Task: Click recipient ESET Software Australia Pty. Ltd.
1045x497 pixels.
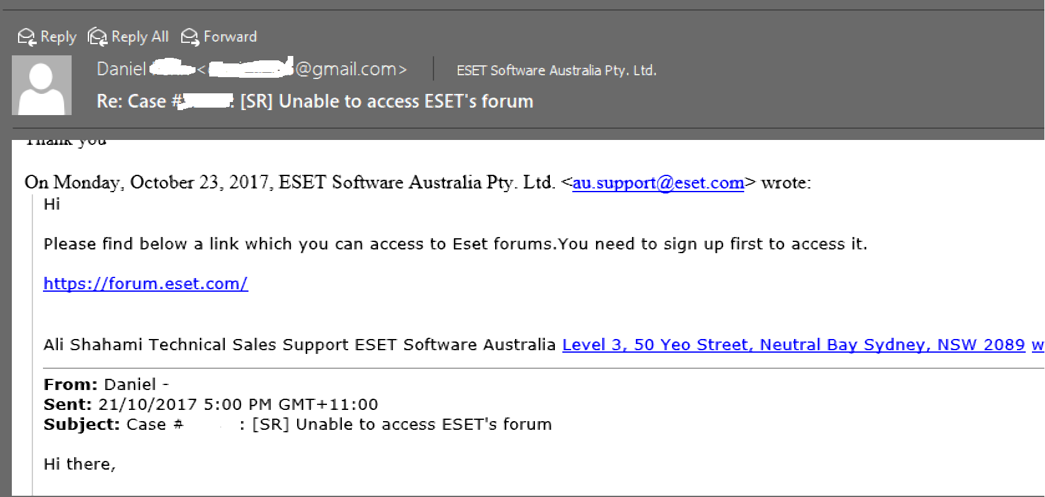Action: pos(556,70)
